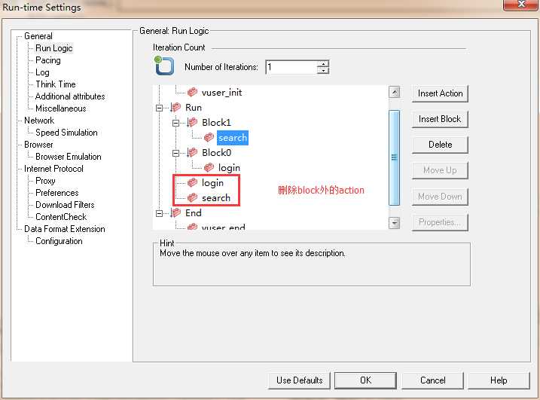Open Proxy settings
The height and width of the screenshot is (400, 540).
[x=45, y=181]
